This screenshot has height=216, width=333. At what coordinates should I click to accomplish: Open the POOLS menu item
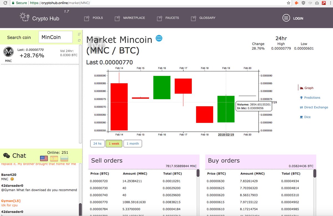tap(98, 18)
